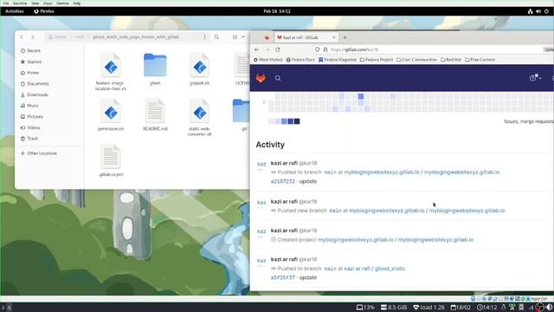The width and height of the screenshot is (554, 312).
Task: Open Files view options dropdown arrow
Action: click(x=243, y=37)
